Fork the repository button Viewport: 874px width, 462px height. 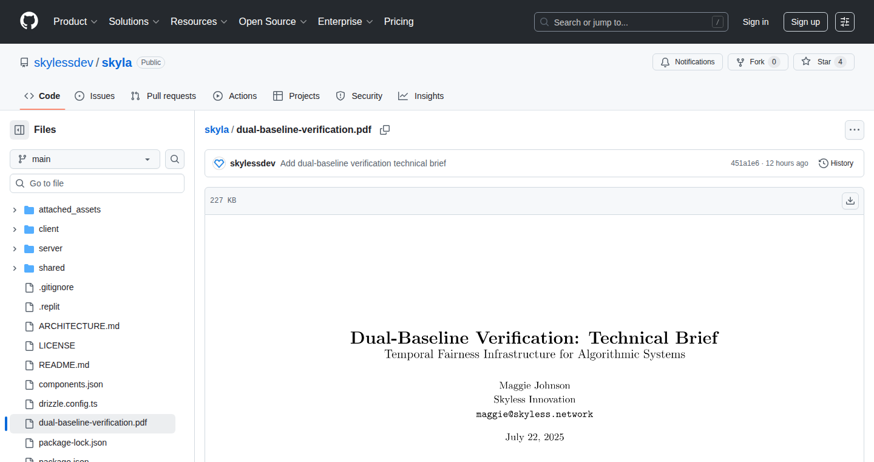pos(758,62)
